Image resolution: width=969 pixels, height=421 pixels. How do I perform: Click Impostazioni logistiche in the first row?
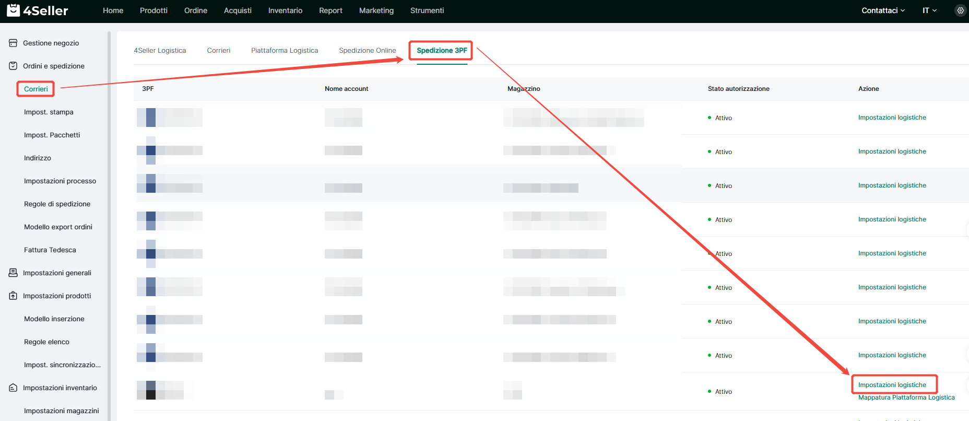[892, 118]
